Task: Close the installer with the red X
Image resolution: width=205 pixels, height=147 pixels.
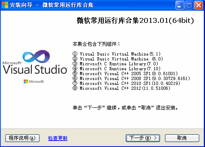Action: [198, 5]
